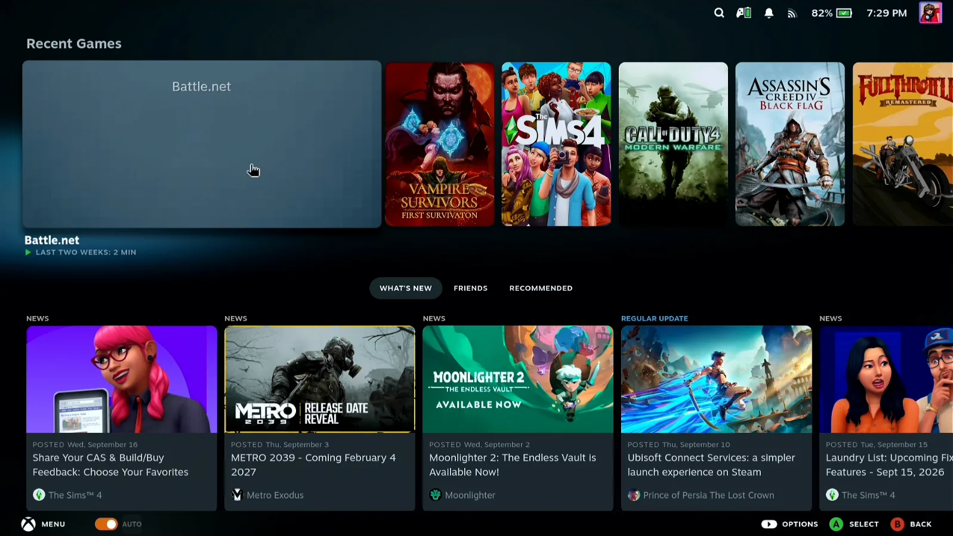Image resolution: width=953 pixels, height=536 pixels.
Task: Click the red B BACK button
Action: 911,524
